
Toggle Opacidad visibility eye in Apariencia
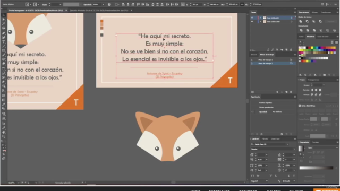tap(252, 112)
